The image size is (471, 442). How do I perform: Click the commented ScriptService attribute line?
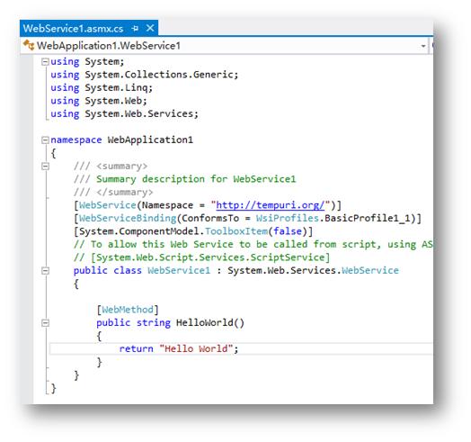(x=201, y=257)
